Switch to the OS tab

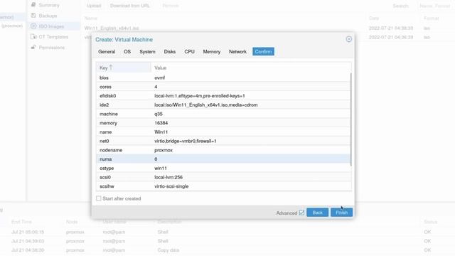pos(127,52)
